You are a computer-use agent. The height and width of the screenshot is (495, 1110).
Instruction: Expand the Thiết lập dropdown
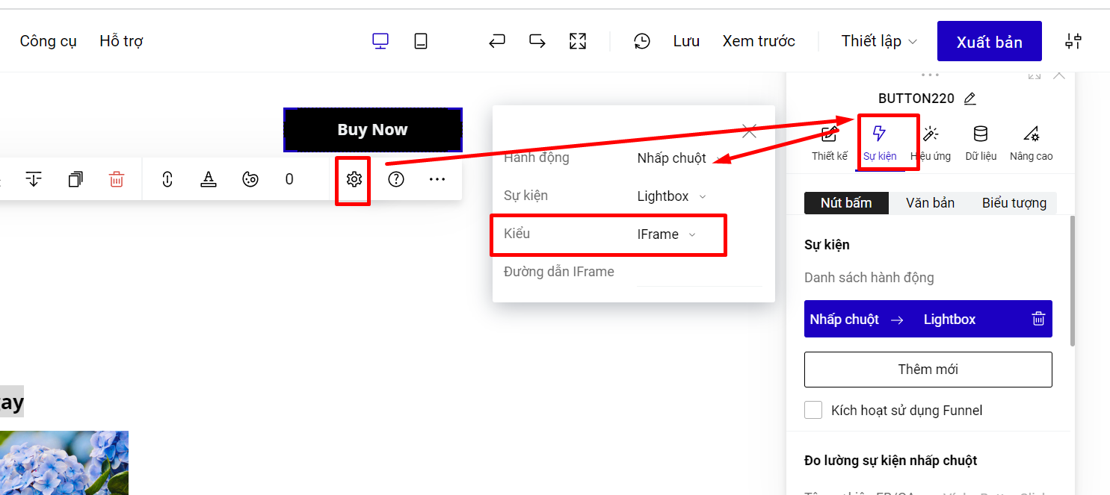pyautogui.click(x=879, y=41)
